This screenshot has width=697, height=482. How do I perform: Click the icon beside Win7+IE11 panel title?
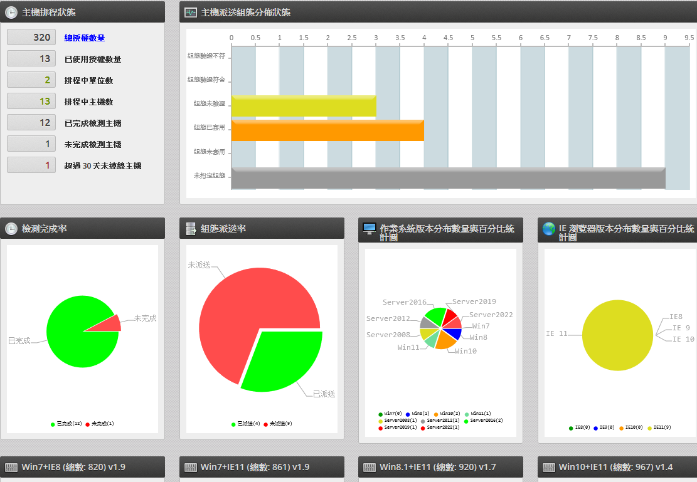point(191,467)
